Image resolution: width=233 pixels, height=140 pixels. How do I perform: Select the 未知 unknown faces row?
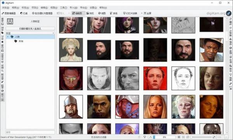click(30, 41)
